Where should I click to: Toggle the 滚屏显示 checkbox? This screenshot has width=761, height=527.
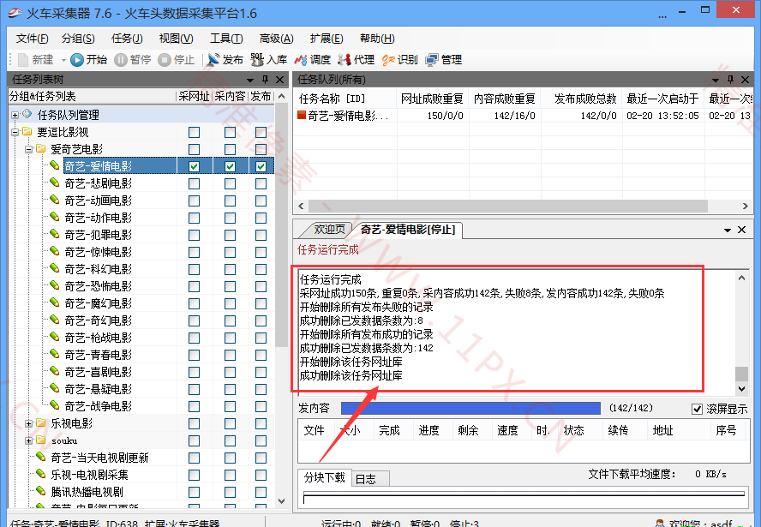coord(697,409)
